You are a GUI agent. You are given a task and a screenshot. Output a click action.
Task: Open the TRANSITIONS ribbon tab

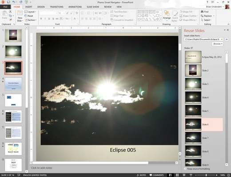click(x=56, y=7)
